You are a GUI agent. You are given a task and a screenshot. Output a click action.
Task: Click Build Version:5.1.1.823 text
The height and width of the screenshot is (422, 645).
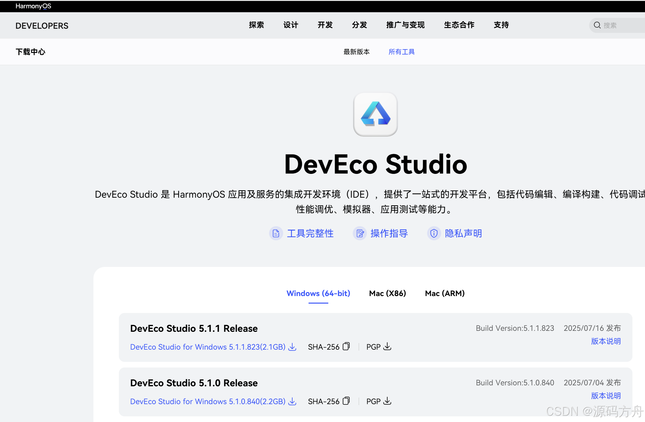(515, 328)
